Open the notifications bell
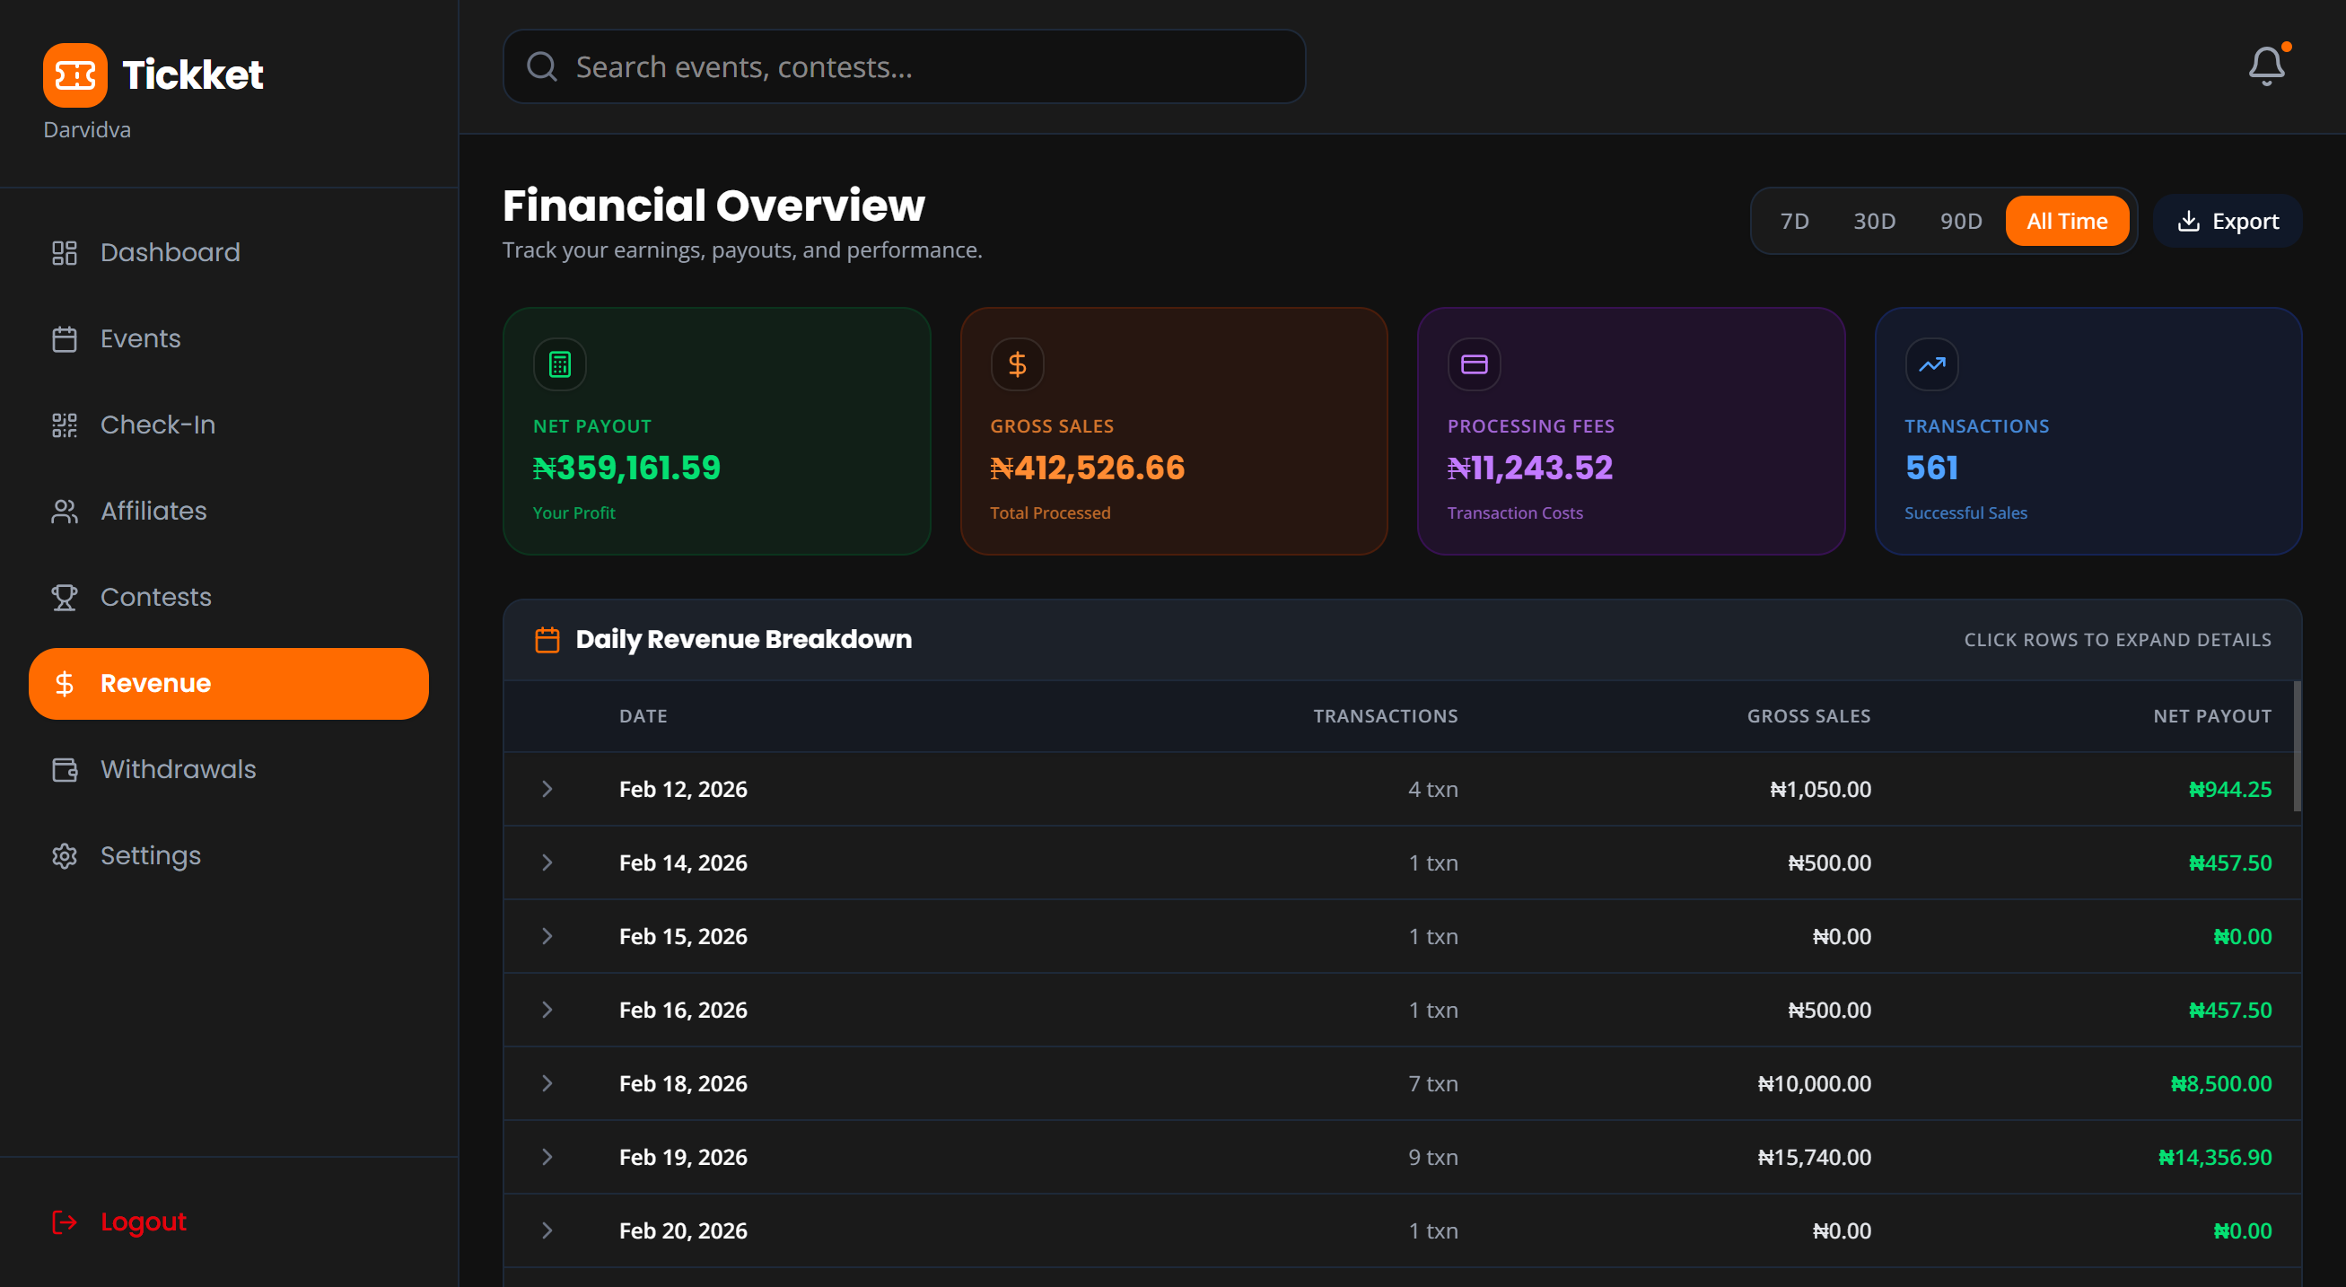Image resolution: width=2346 pixels, height=1287 pixels. point(2267,66)
